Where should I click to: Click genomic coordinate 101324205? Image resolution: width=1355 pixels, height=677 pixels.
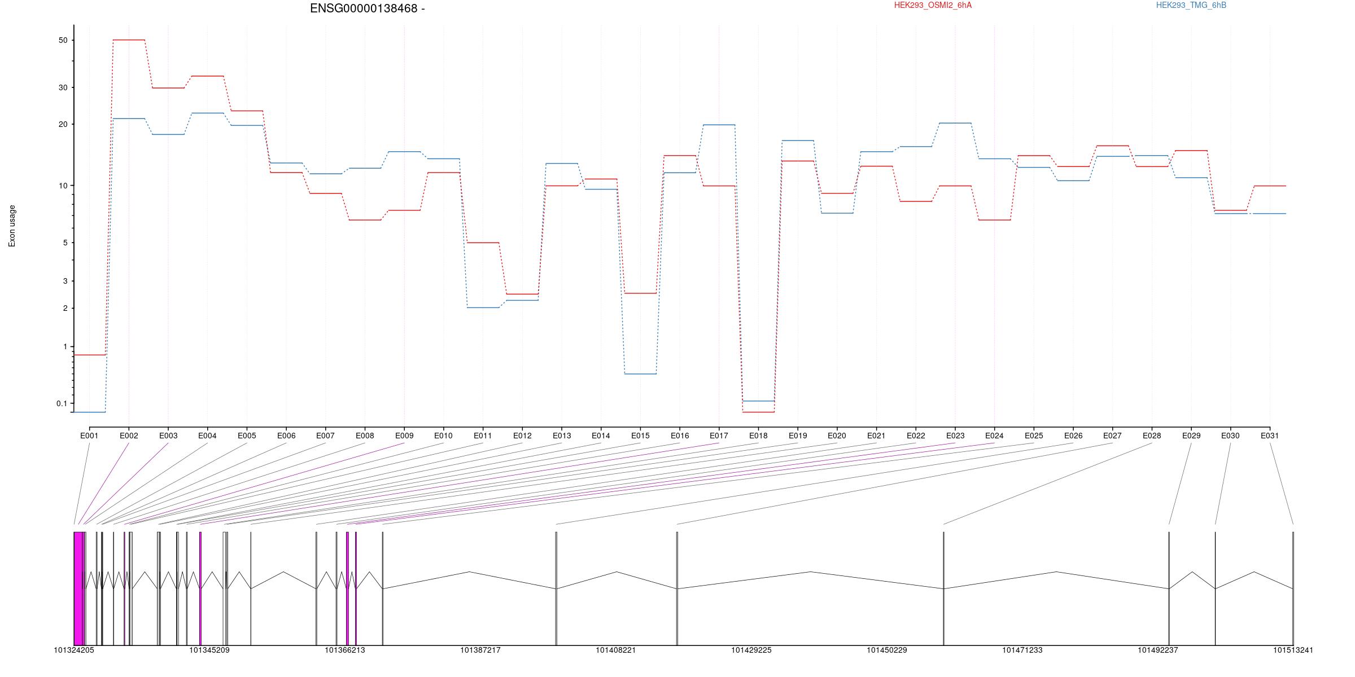(74, 650)
